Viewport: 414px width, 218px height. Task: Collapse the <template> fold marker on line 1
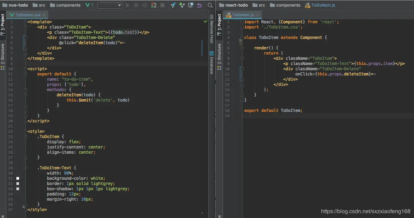coord(25,22)
